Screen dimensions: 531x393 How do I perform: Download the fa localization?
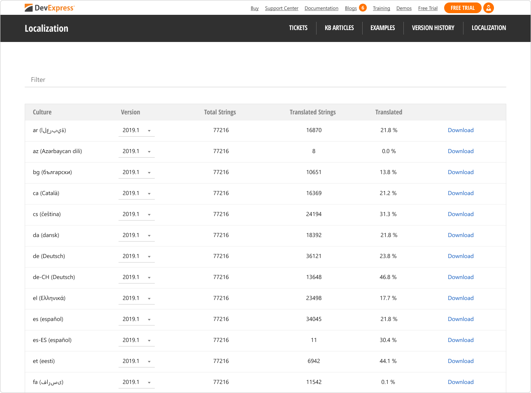point(461,382)
